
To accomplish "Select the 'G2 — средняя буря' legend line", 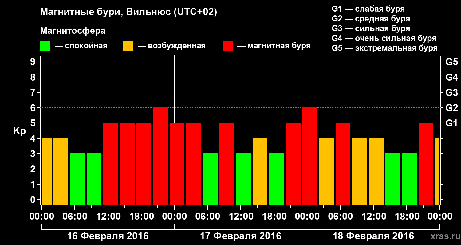I will (x=371, y=19).
